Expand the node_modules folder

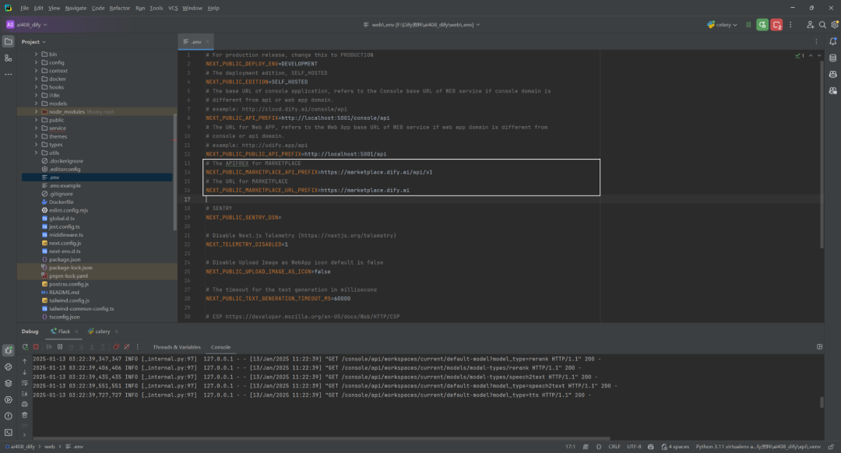36,111
